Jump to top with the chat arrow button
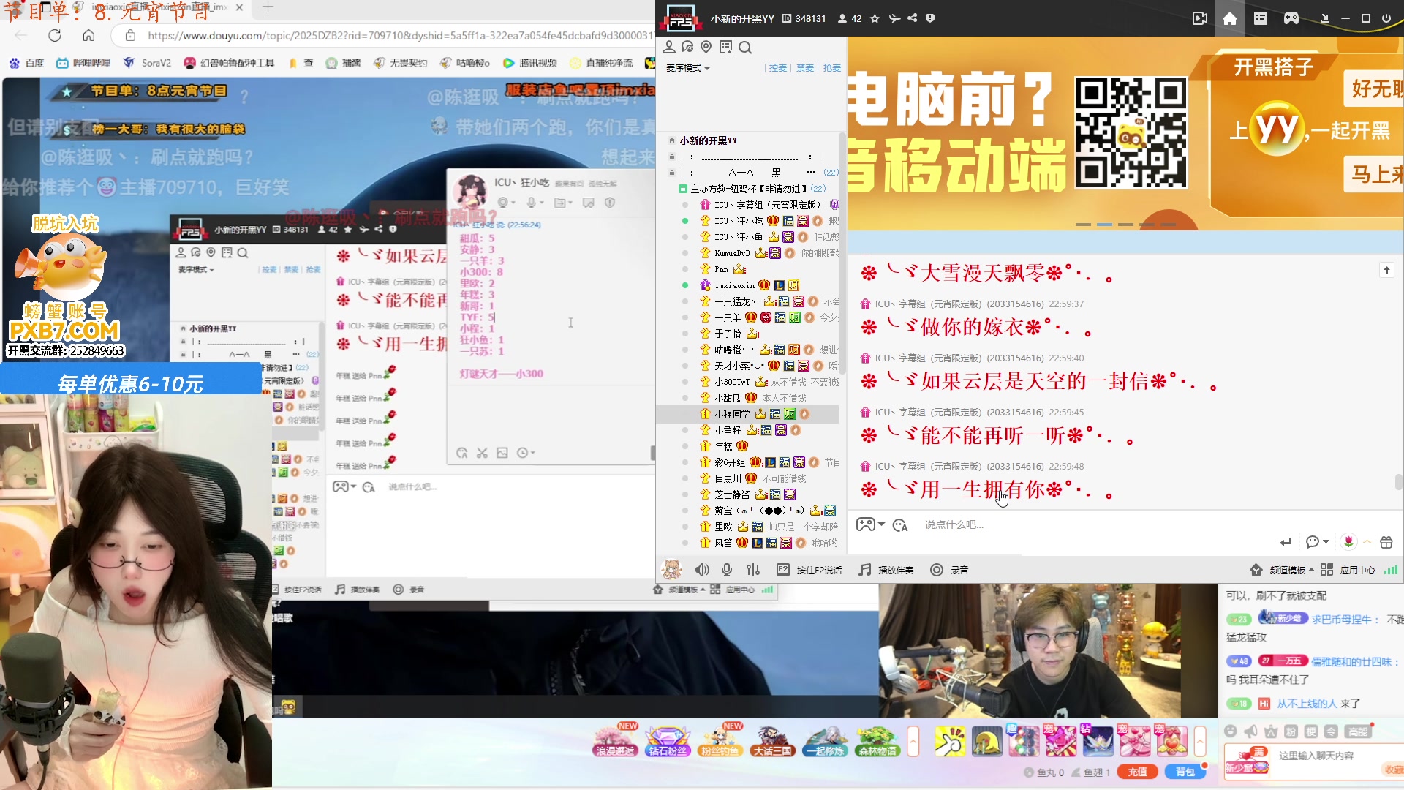1404x790 pixels. point(1386,270)
